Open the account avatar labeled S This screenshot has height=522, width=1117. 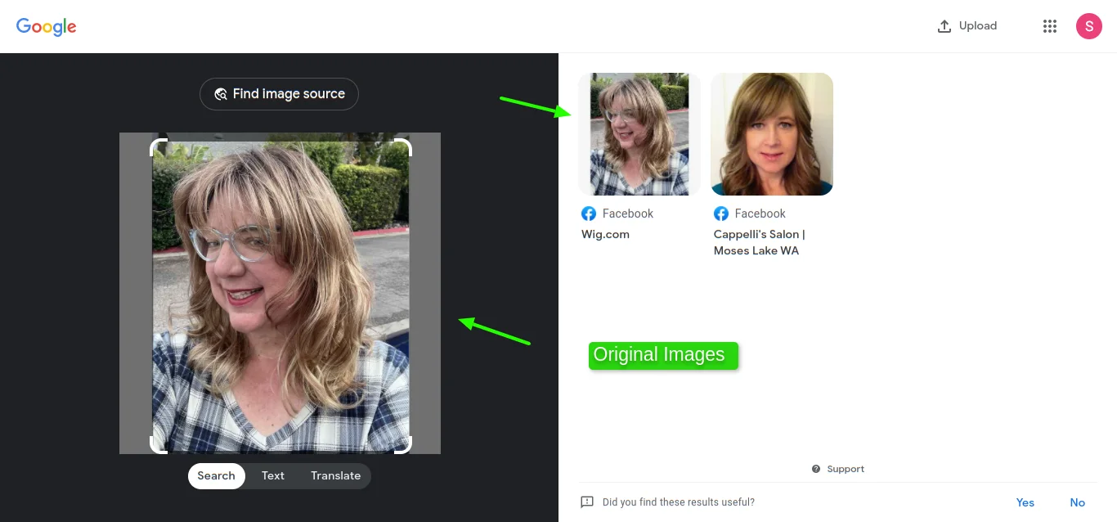[1088, 26]
